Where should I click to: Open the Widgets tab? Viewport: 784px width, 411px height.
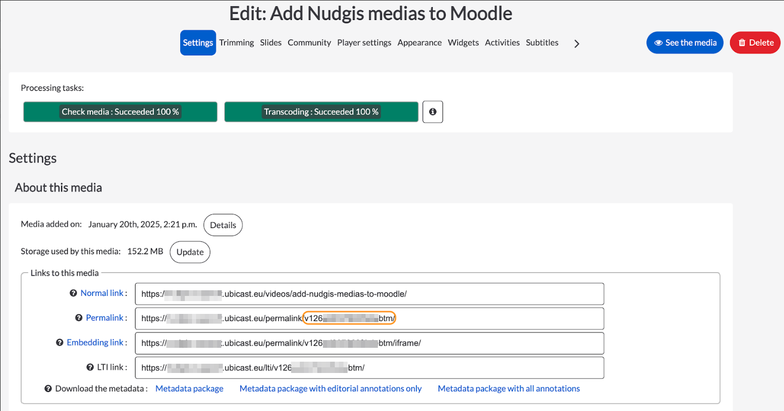[463, 43]
